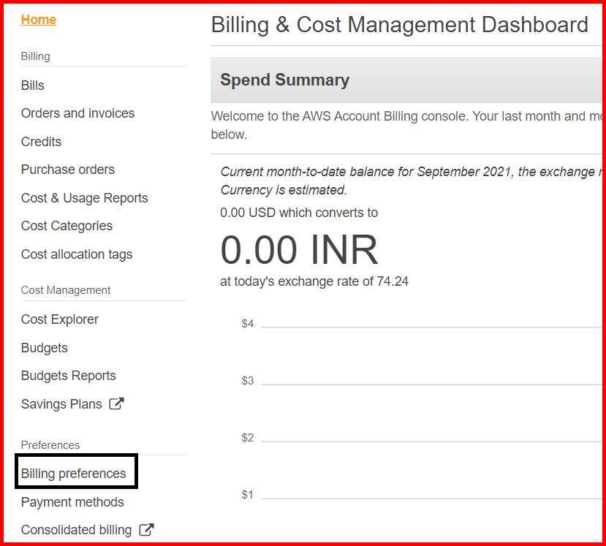Open Payment methods

pos(72,502)
